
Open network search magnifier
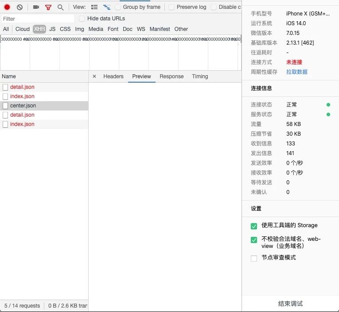tap(61, 8)
